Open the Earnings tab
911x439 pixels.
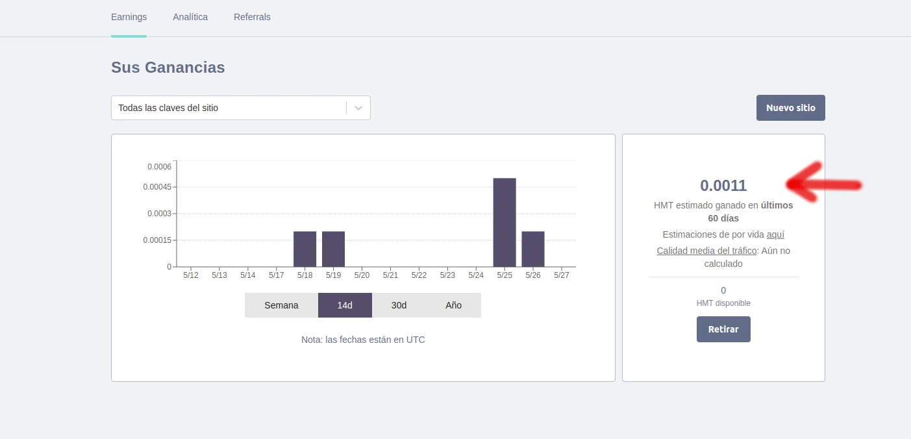(129, 17)
